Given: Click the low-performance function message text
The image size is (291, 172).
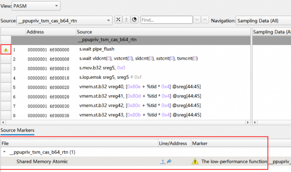Looking at the screenshot, I should click(x=246, y=162).
